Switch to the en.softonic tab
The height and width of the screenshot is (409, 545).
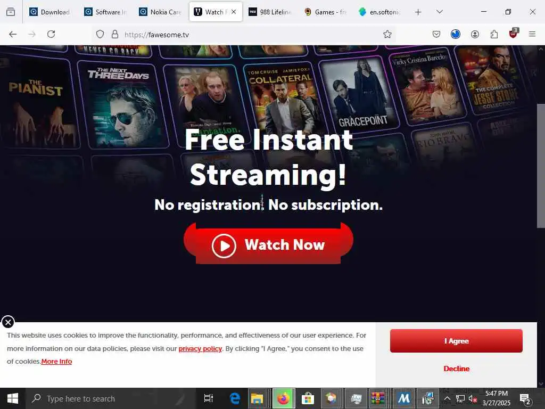379,12
